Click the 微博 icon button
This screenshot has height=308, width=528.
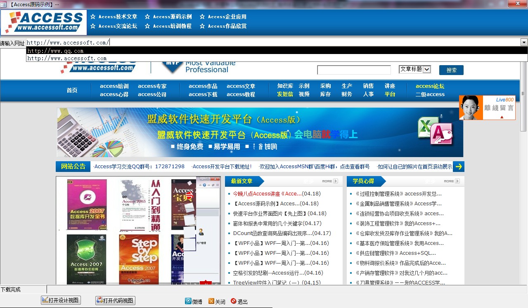click(194, 301)
